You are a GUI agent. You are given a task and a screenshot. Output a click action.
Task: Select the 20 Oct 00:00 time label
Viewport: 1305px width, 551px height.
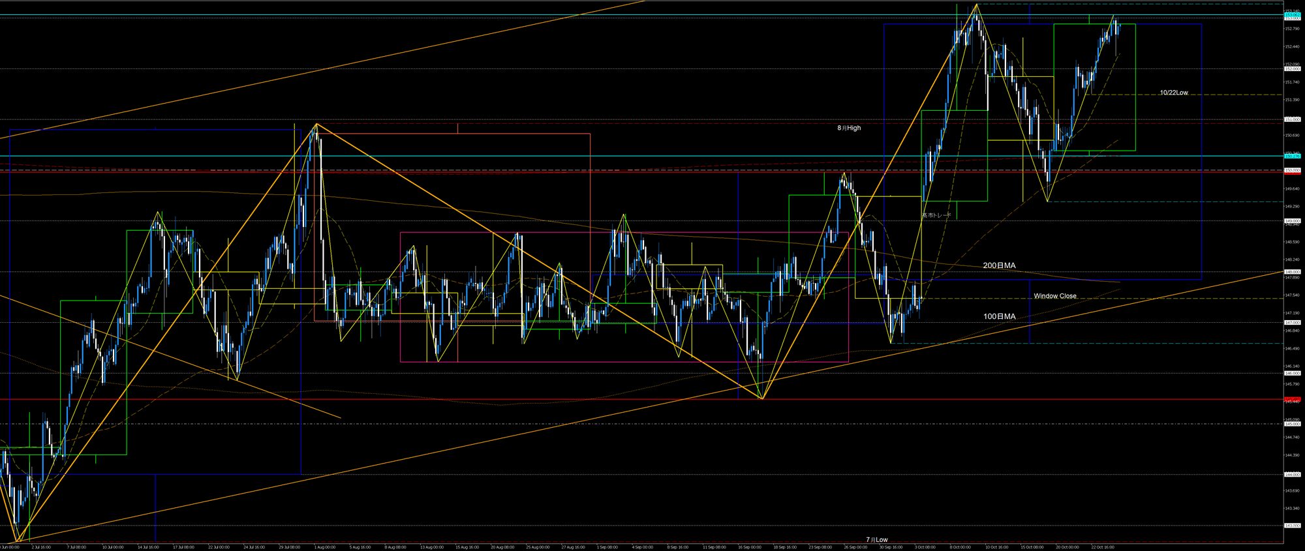(1066, 547)
